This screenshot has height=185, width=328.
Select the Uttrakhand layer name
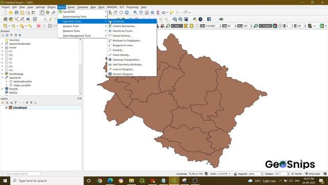[x=20, y=107]
